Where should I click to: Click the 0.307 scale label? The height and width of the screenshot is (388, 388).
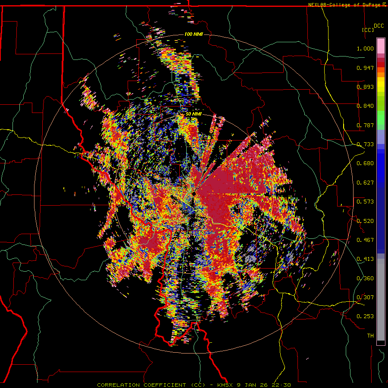tap(365, 297)
